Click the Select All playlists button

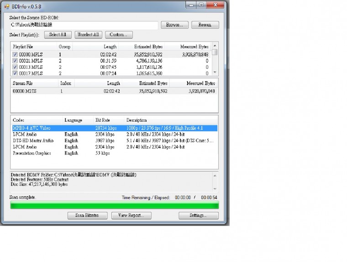(x=58, y=35)
